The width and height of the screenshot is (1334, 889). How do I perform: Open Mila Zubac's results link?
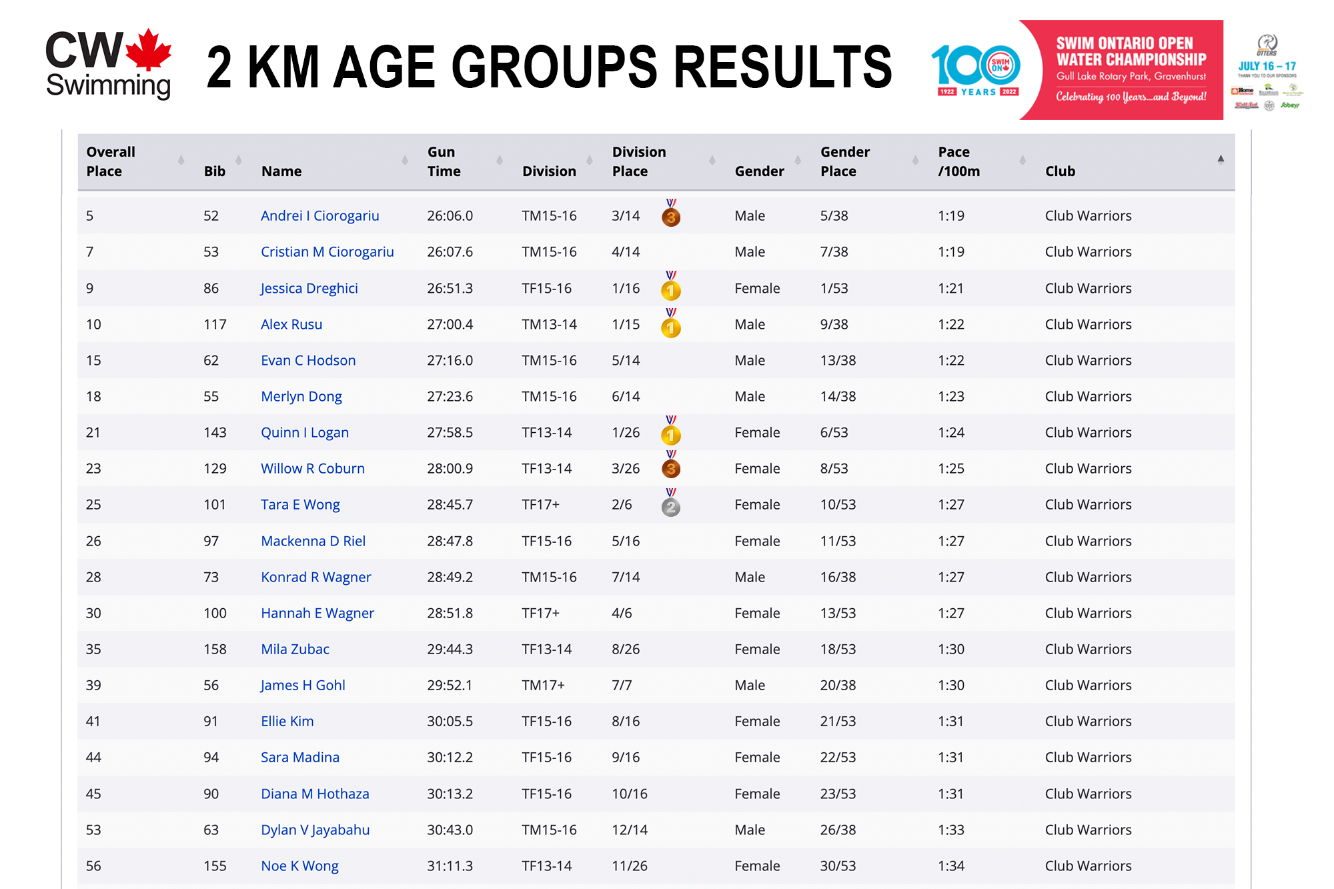294,649
